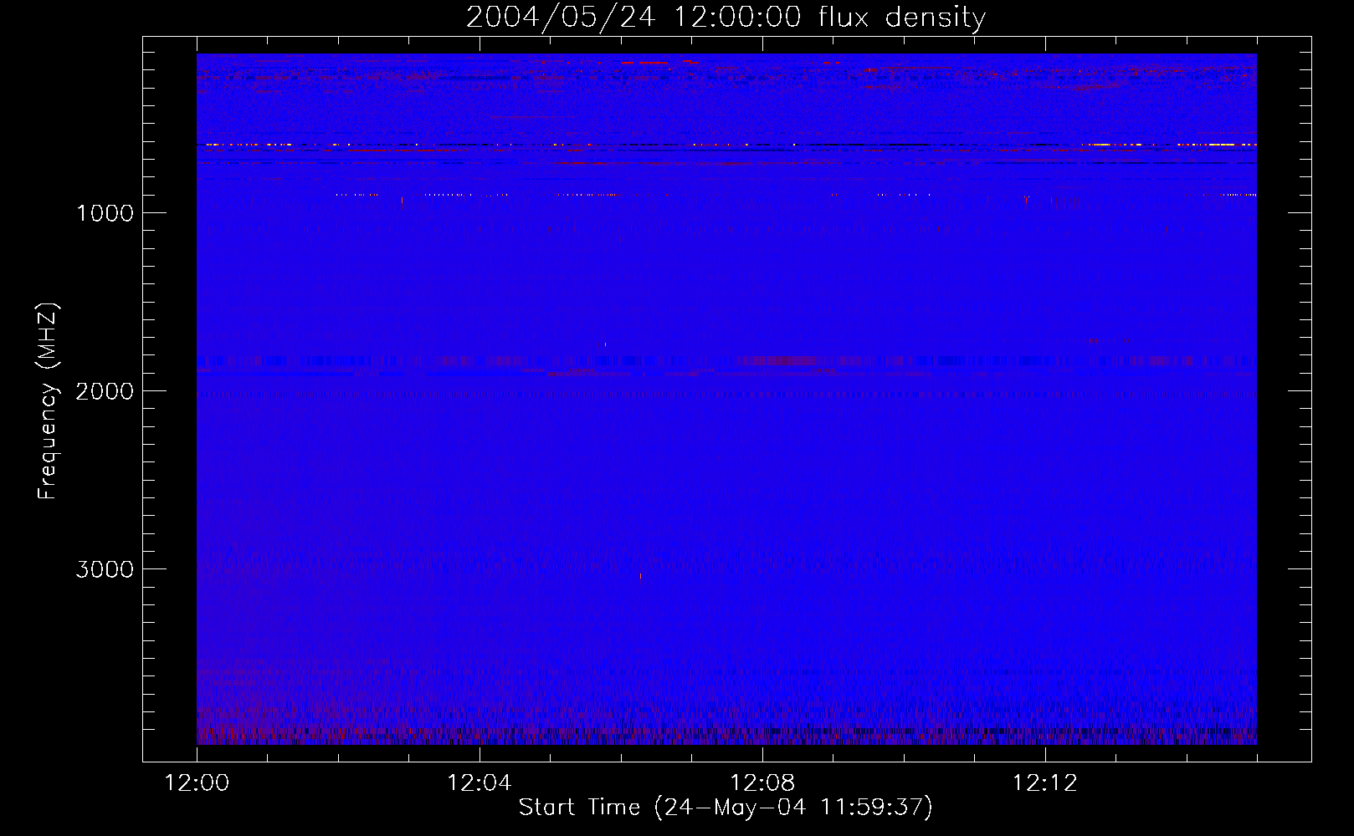
Task: Click the 3000 frequency tick label
Action: 105,569
